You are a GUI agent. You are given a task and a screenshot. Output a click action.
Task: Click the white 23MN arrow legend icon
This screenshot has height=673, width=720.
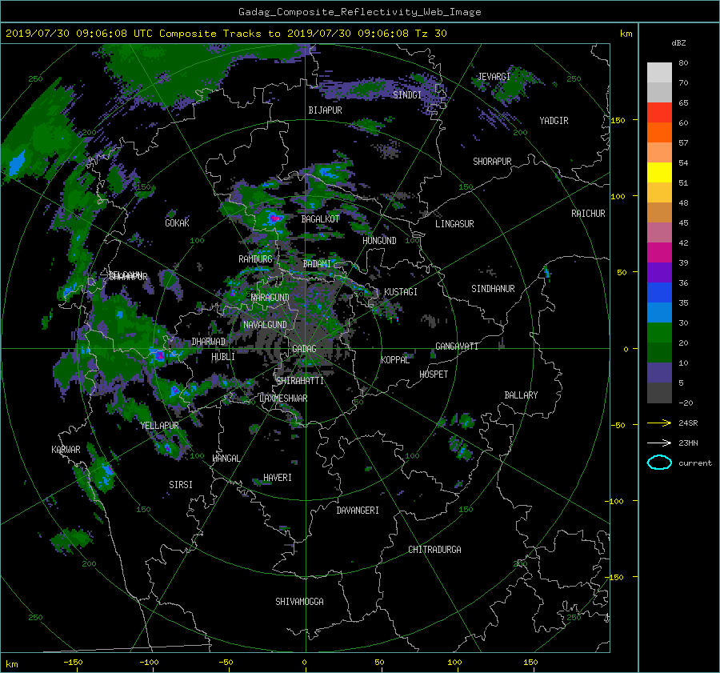pyautogui.click(x=659, y=443)
